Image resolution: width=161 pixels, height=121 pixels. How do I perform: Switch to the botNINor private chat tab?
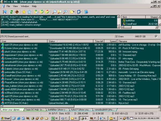coord(58,110)
